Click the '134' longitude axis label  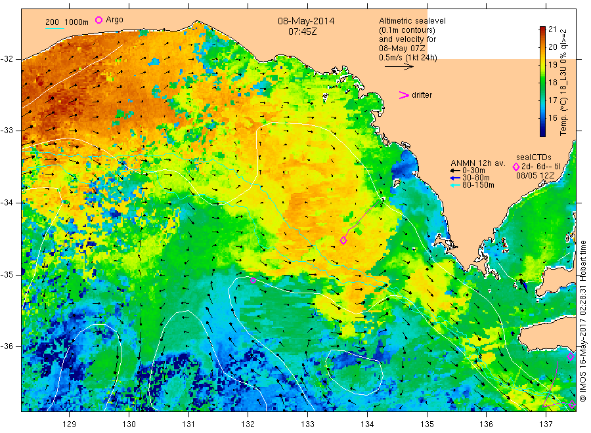[367, 424]
